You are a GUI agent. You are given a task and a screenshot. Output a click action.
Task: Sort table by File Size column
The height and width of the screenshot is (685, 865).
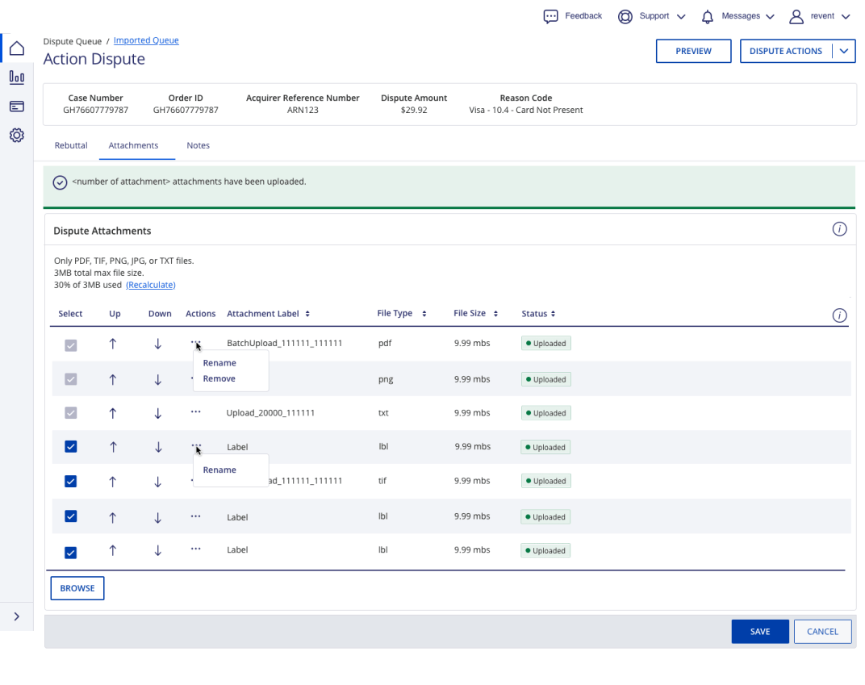(475, 313)
